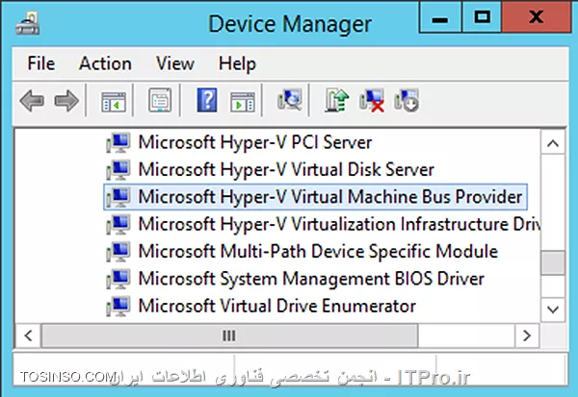Image resolution: width=578 pixels, height=397 pixels.
Task: Click the Update Driver Software icon
Action: [x=336, y=100]
